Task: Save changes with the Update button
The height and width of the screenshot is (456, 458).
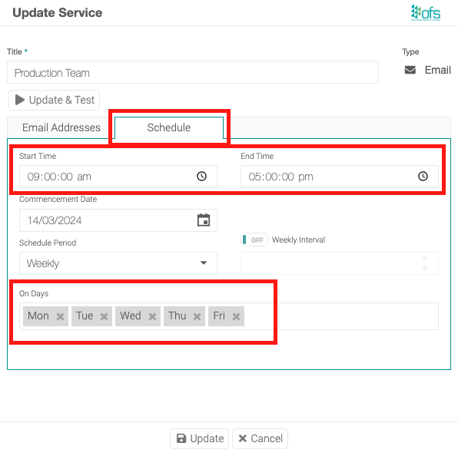Action: tap(200, 438)
